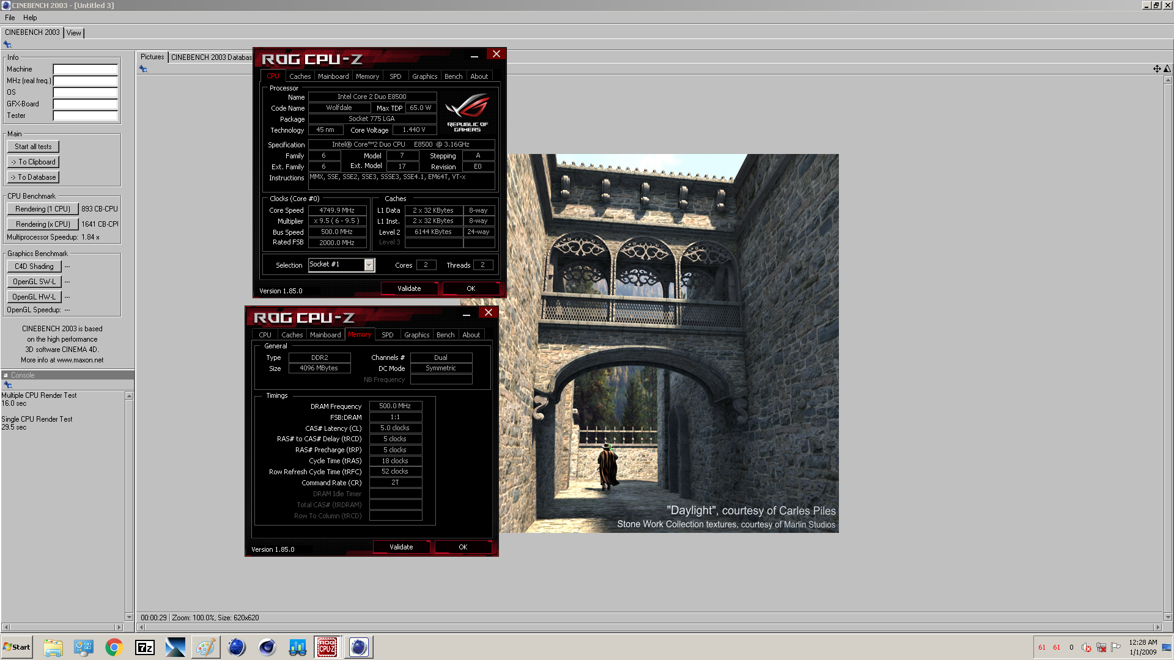Run the OpenGL HW-L test
This screenshot has width=1174, height=660.
point(34,297)
